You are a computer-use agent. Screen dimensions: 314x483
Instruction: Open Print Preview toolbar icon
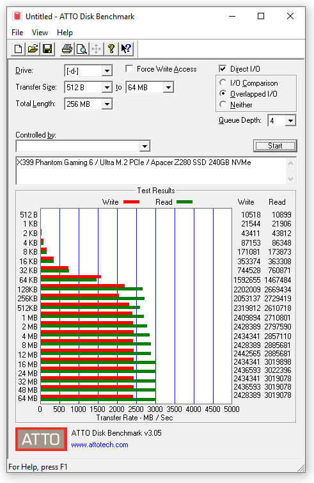coord(82,49)
